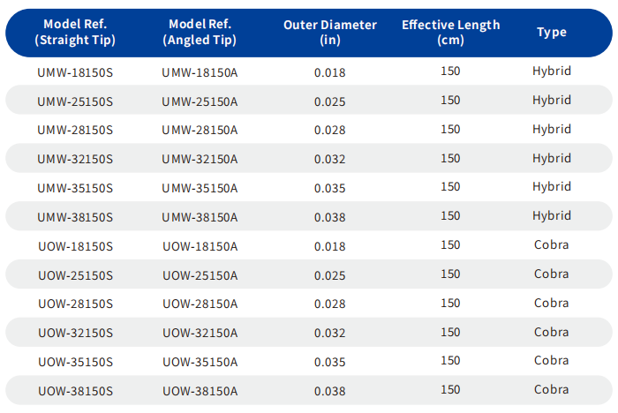Select model UMW-25150A in angled tip column
The height and width of the screenshot is (413, 618).
200,101
